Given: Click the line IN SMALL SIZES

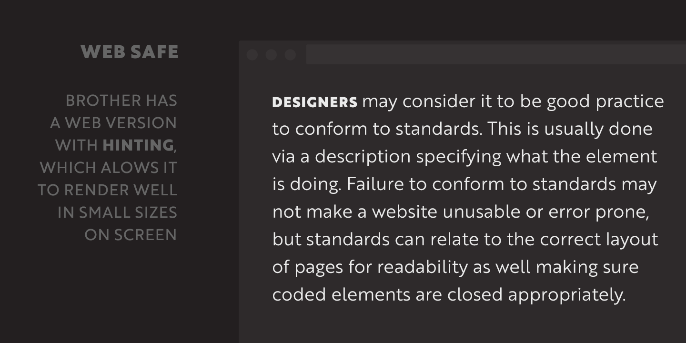Looking at the screenshot, I should click(x=117, y=212).
